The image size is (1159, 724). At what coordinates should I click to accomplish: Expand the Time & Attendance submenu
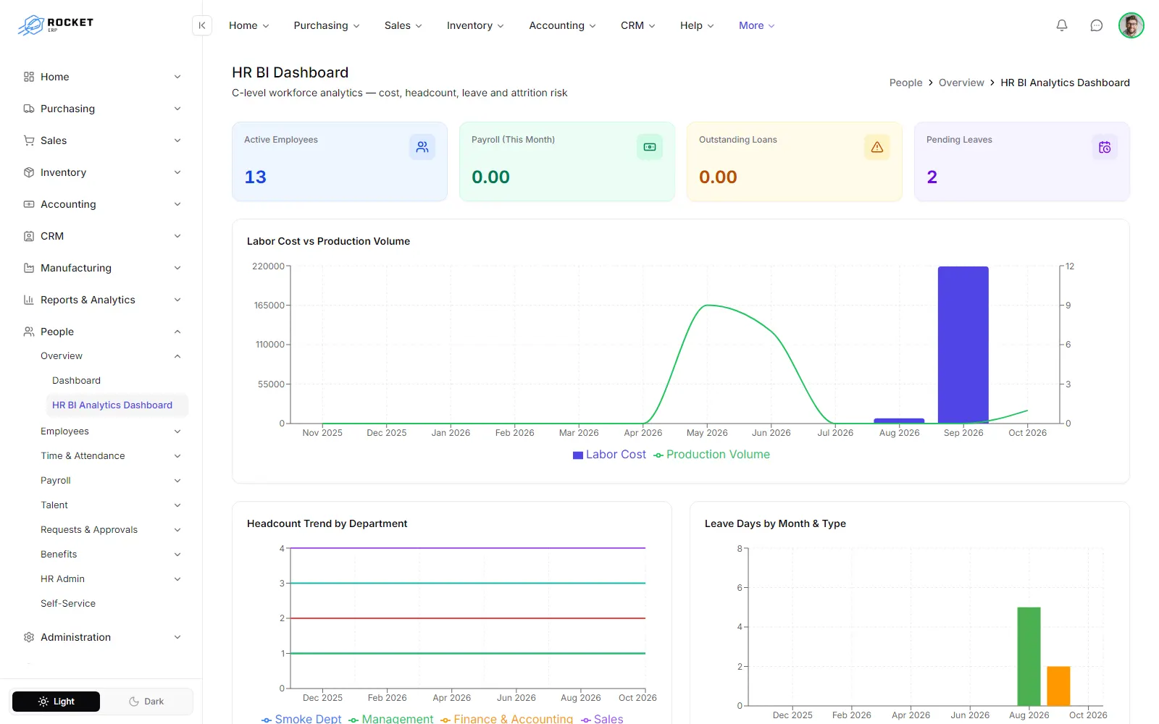pyautogui.click(x=112, y=456)
